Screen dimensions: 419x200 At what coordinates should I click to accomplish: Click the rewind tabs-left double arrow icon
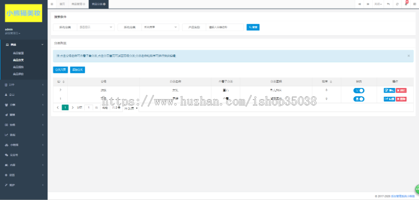[x=360, y=4]
